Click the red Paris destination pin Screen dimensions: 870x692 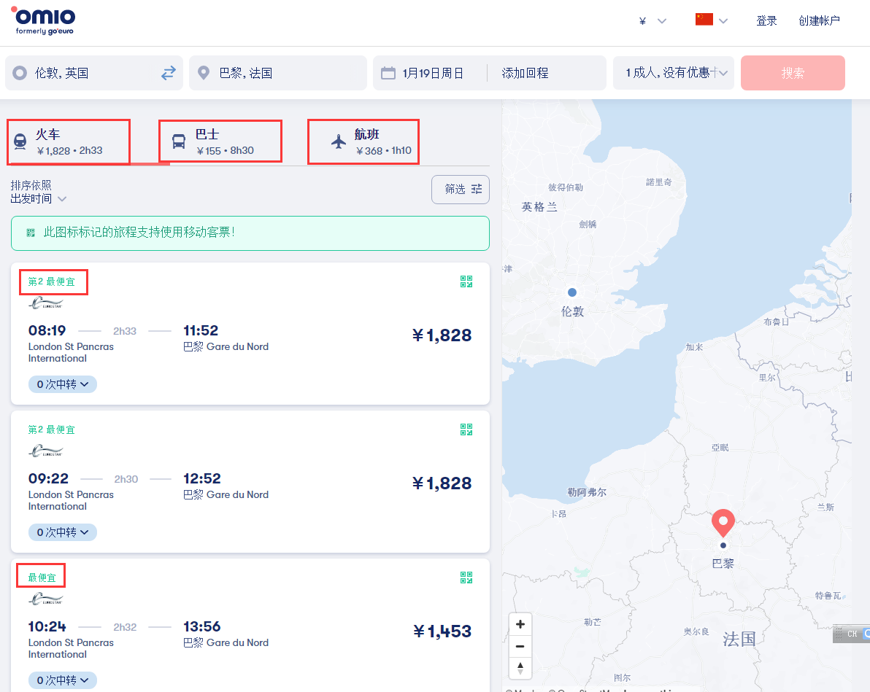tap(723, 522)
